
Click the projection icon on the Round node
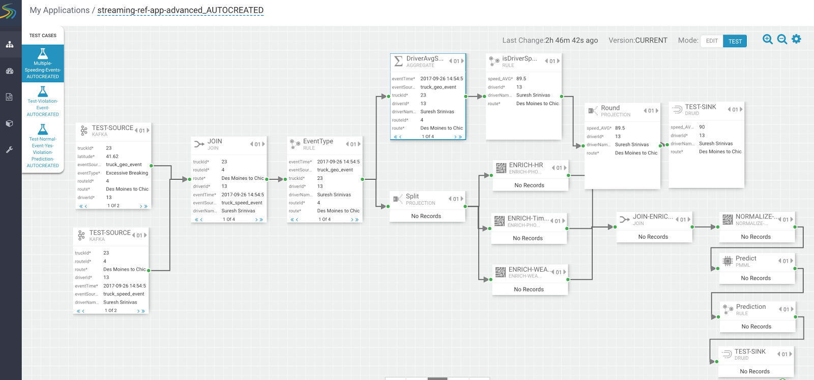(x=593, y=110)
